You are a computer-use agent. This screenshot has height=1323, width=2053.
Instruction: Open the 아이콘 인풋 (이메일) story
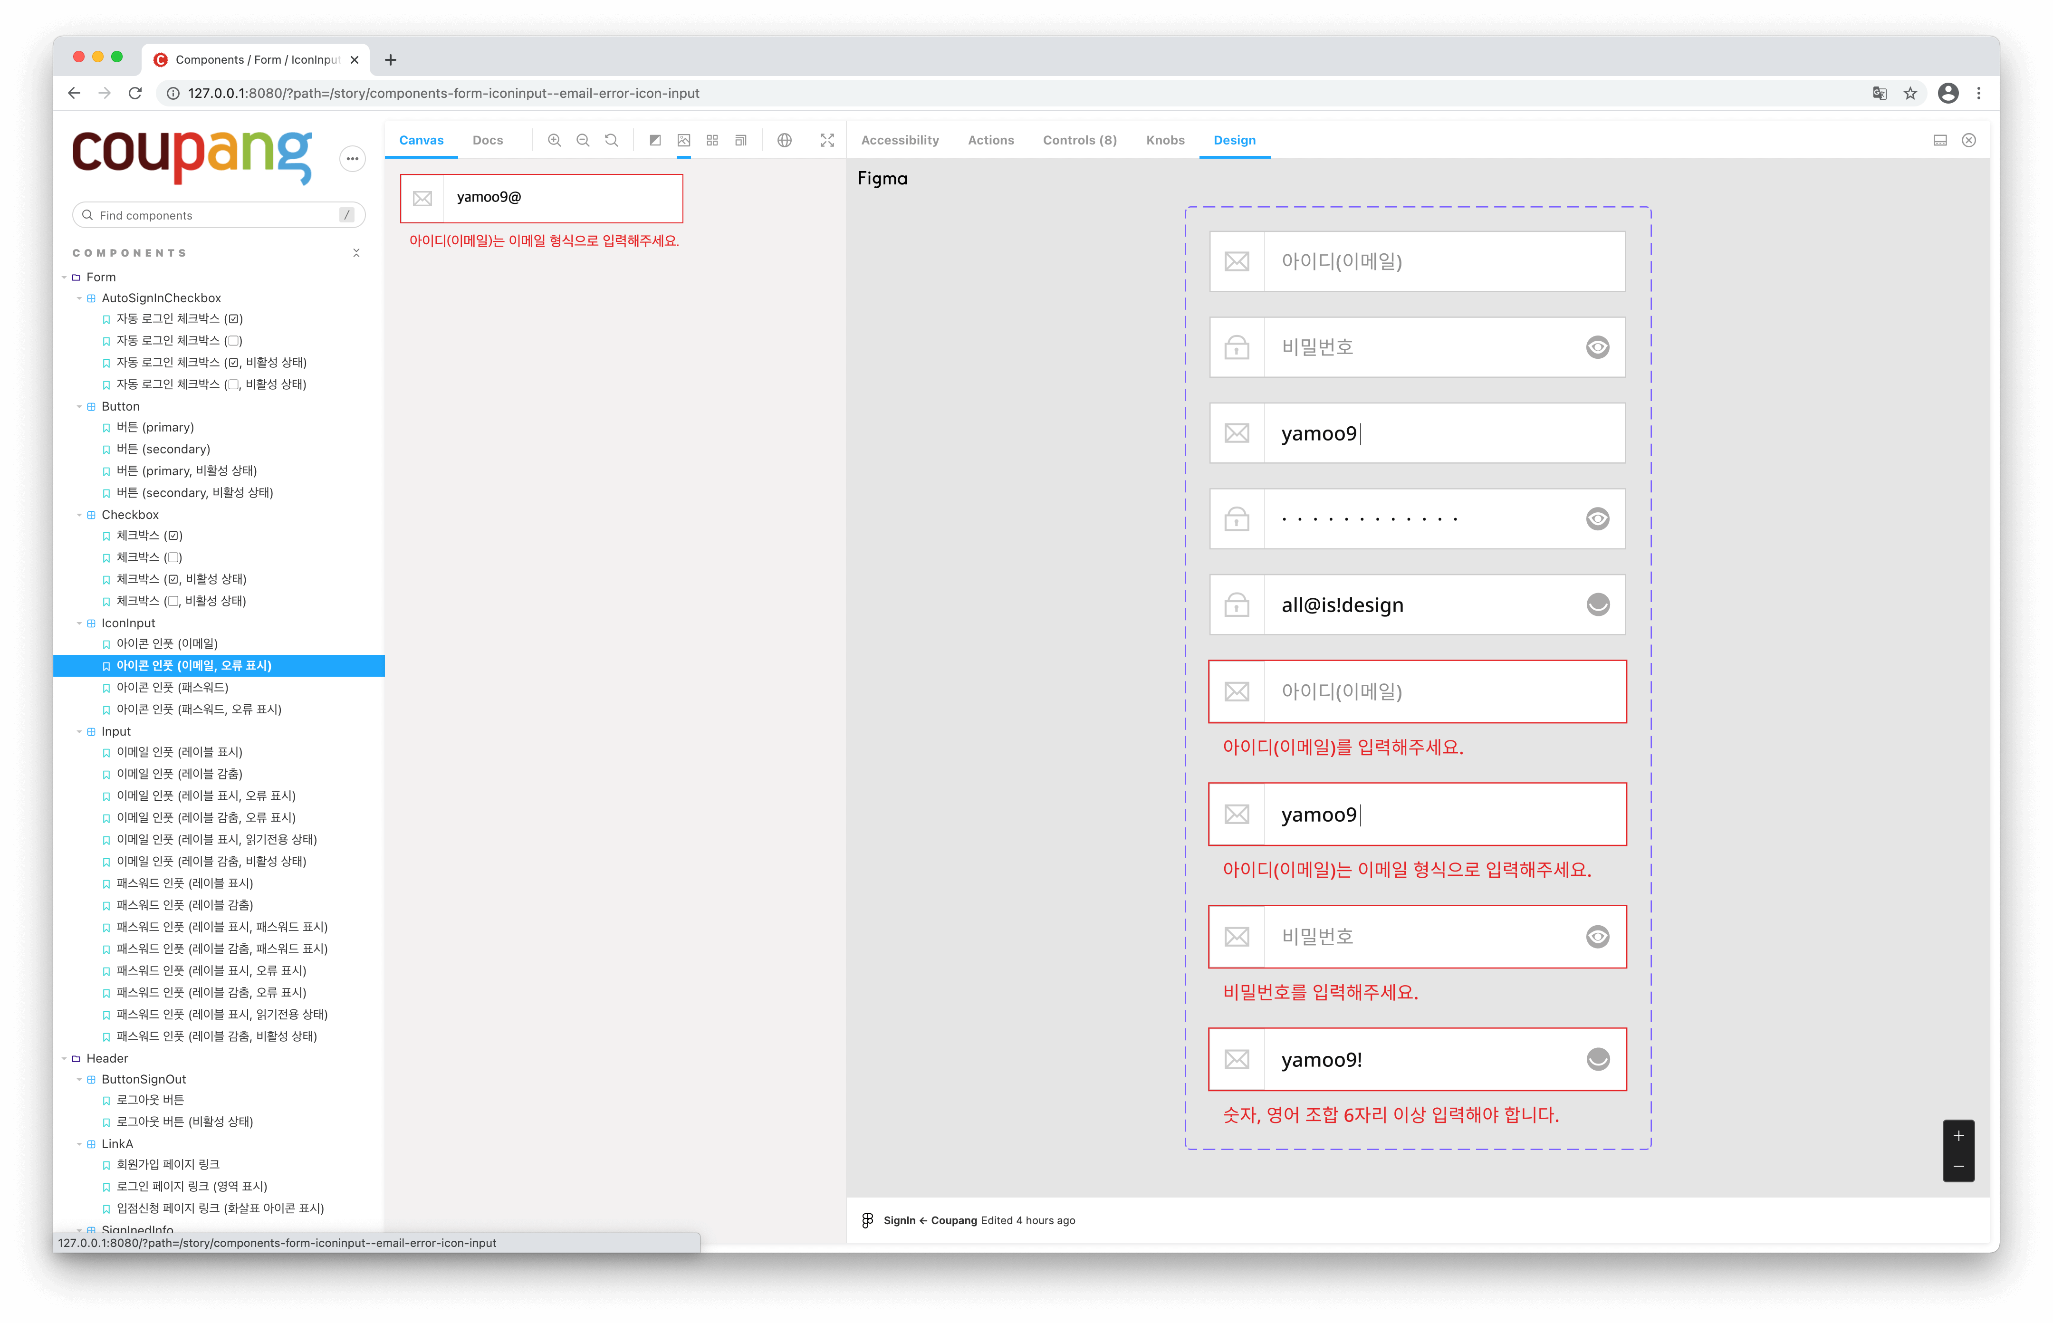(167, 643)
